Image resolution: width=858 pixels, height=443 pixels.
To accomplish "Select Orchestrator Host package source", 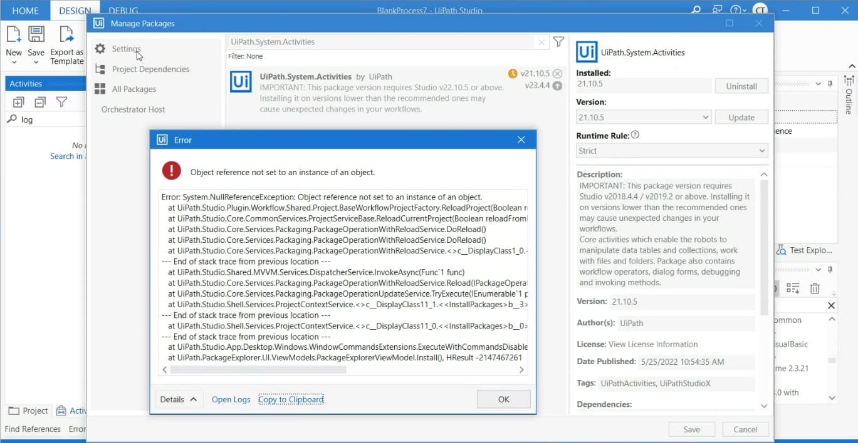I will coord(133,109).
